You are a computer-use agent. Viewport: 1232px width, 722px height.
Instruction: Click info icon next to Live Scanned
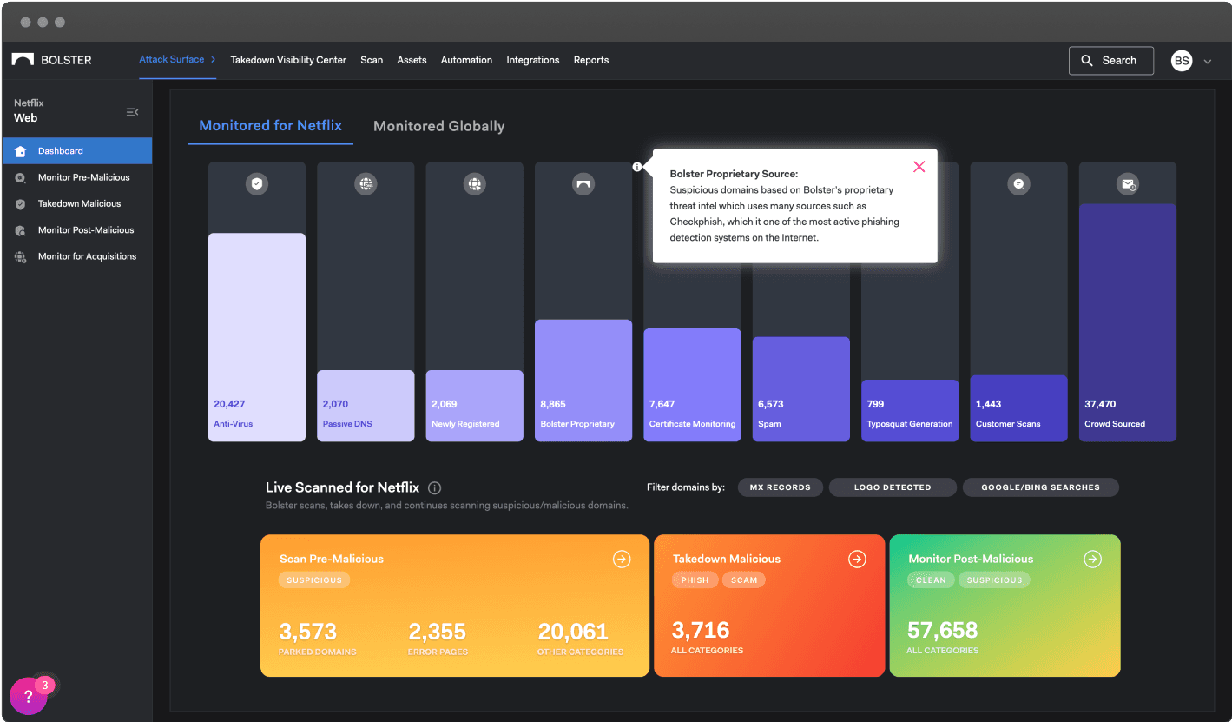coord(435,488)
